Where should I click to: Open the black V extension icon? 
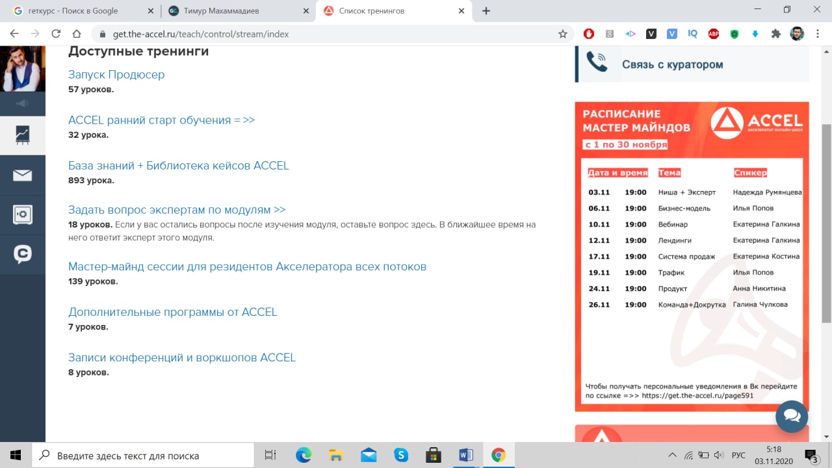[651, 34]
